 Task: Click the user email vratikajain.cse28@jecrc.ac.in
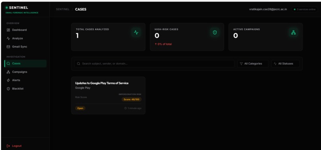[x=268, y=10]
